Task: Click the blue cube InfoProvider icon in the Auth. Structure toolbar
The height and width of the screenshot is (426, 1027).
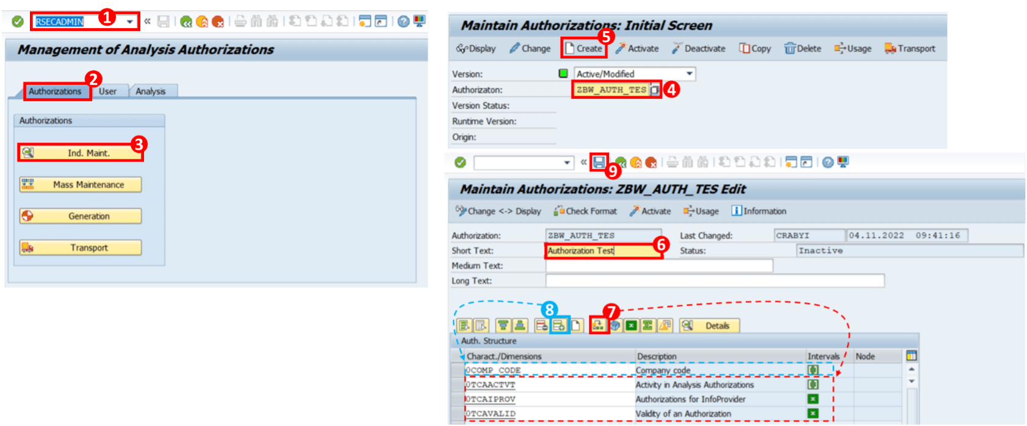Action: point(615,325)
